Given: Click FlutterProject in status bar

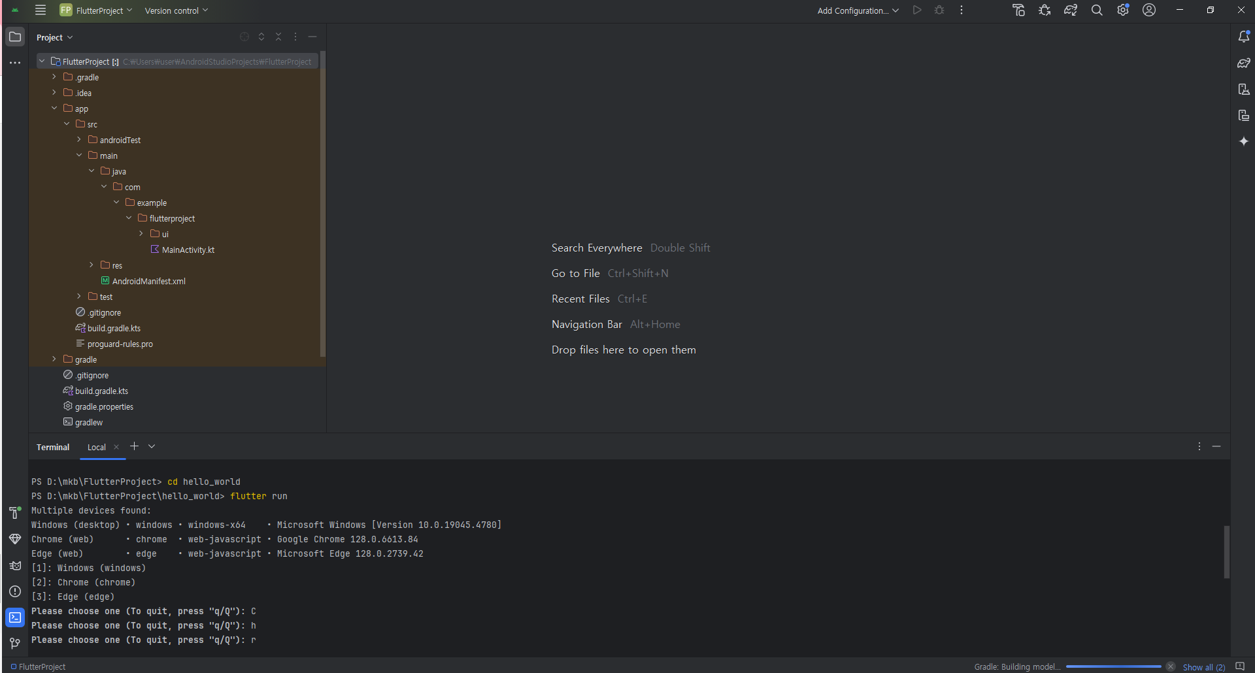Looking at the screenshot, I should [x=39, y=667].
